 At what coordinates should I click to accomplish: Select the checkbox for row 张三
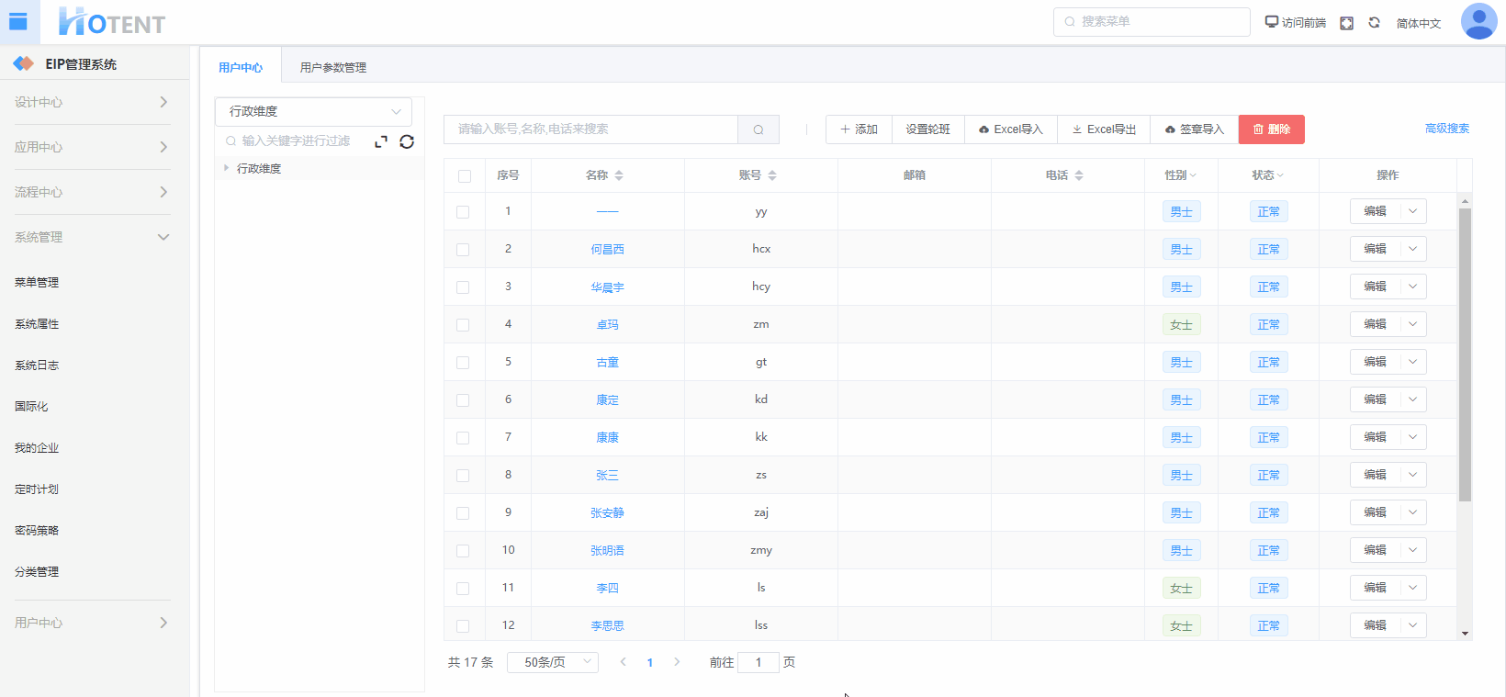(463, 476)
